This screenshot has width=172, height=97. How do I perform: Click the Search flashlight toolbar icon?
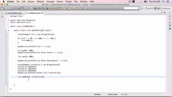pos(65,8)
